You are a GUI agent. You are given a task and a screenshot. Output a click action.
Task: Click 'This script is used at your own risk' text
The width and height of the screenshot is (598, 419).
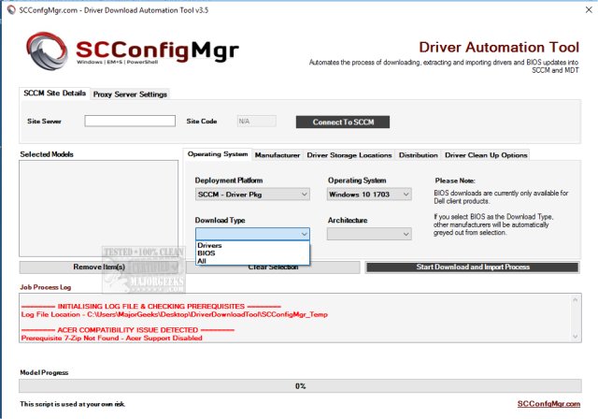pos(73,404)
